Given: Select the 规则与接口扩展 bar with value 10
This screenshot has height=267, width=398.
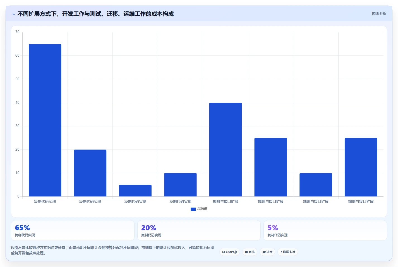Looking at the screenshot, I should click(316, 185).
